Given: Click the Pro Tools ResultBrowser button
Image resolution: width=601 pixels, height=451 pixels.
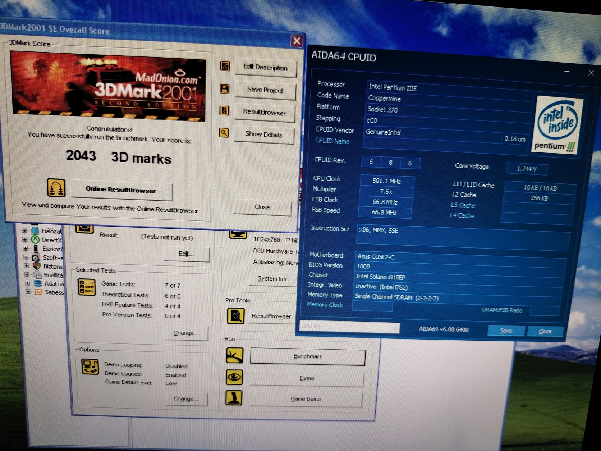Looking at the screenshot, I should pyautogui.click(x=271, y=316).
